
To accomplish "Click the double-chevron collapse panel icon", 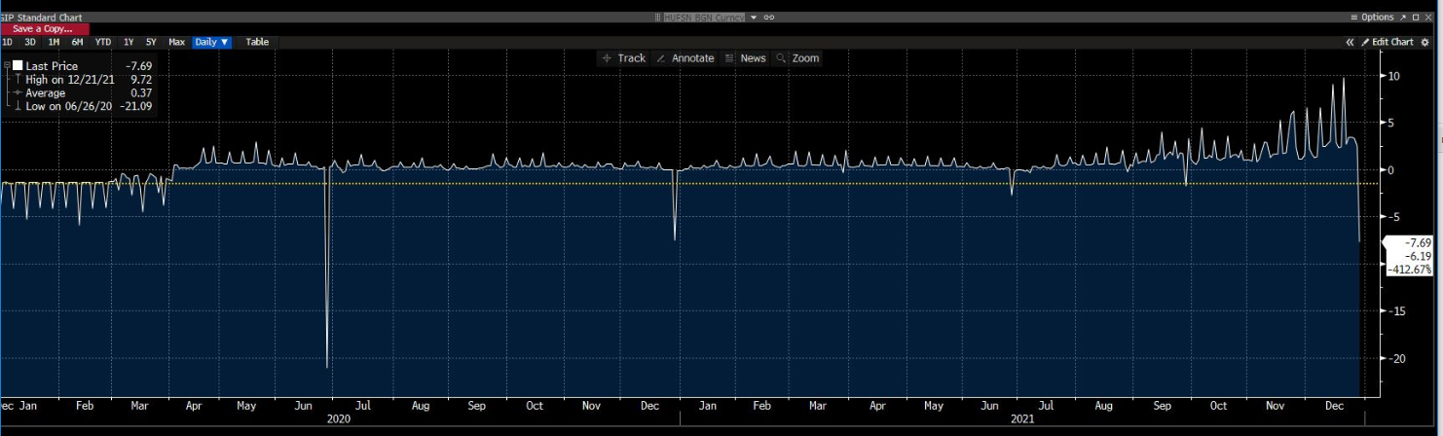I will 1350,42.
